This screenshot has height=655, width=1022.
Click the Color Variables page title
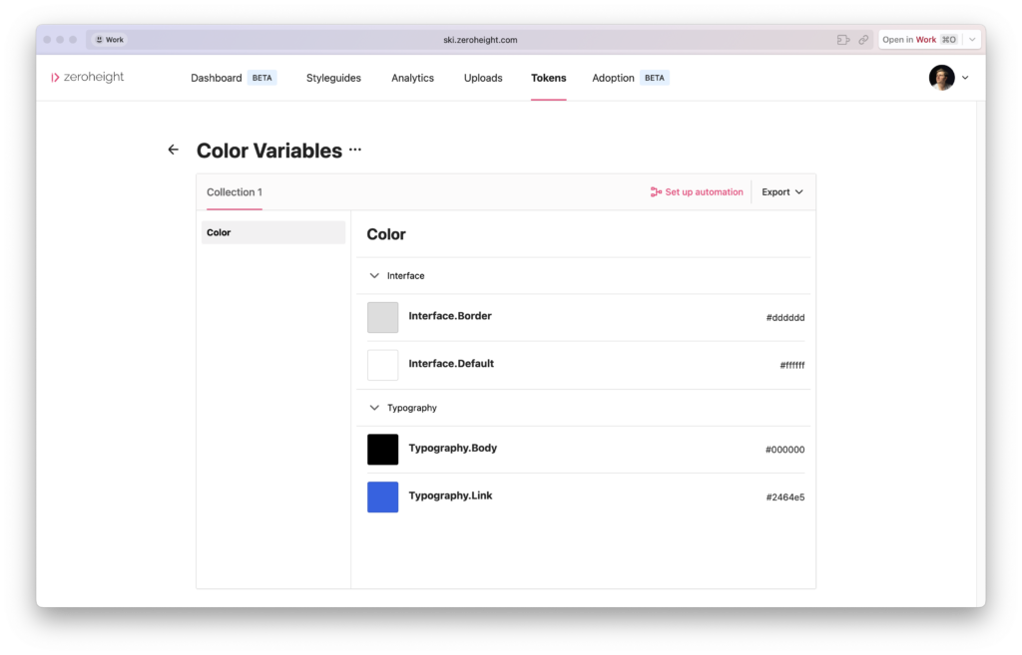tap(269, 151)
